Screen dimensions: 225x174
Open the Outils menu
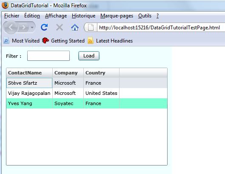click(145, 16)
